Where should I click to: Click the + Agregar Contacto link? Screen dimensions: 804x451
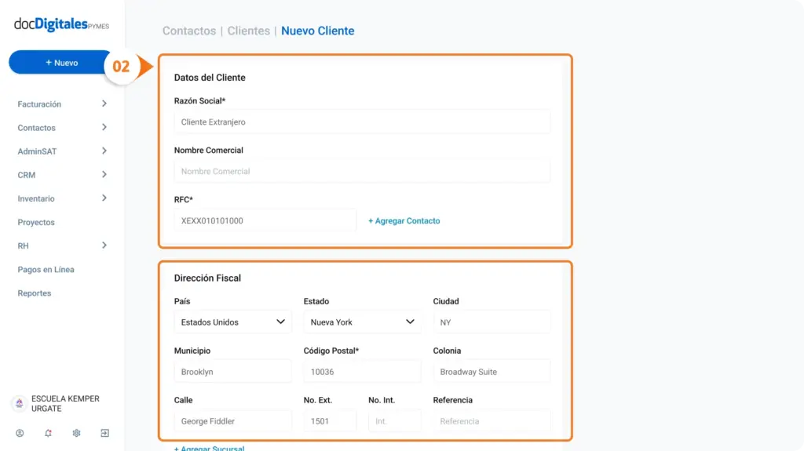[404, 221]
